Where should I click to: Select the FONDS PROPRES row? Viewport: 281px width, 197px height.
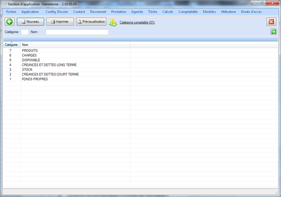(x=35, y=79)
